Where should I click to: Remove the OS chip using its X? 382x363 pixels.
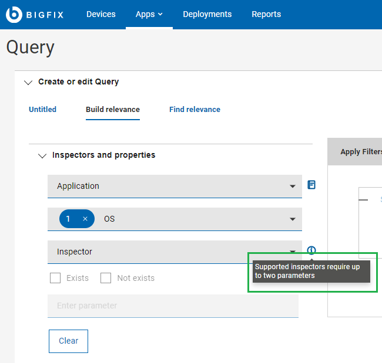(85, 219)
